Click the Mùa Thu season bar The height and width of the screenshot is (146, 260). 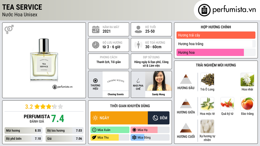[110, 137]
